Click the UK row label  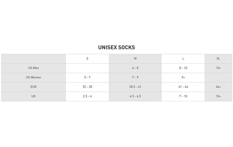(33, 96)
